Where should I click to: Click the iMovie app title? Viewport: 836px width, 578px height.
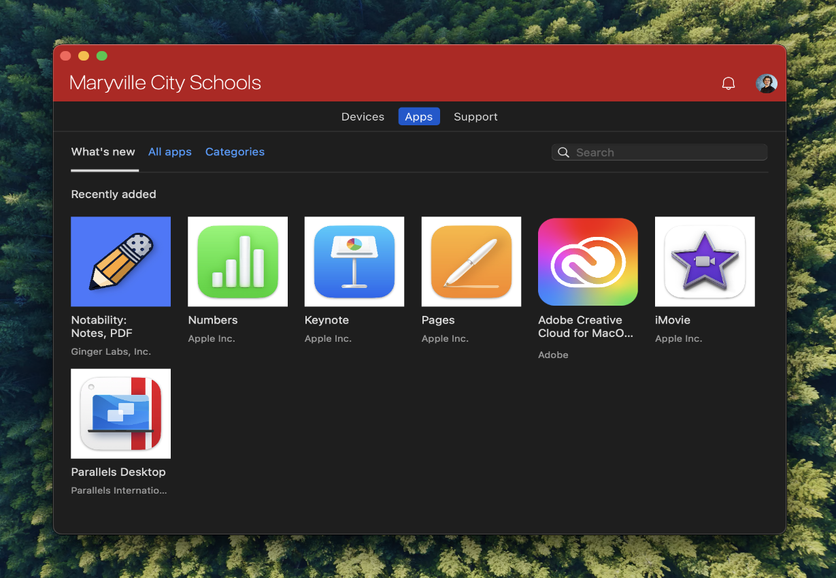point(673,320)
